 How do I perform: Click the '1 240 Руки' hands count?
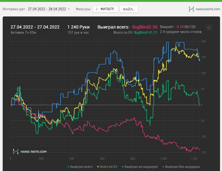coord(78,27)
